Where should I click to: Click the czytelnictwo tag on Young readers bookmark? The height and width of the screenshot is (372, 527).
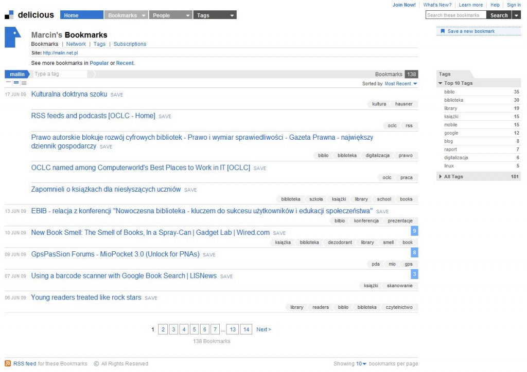pos(399,307)
